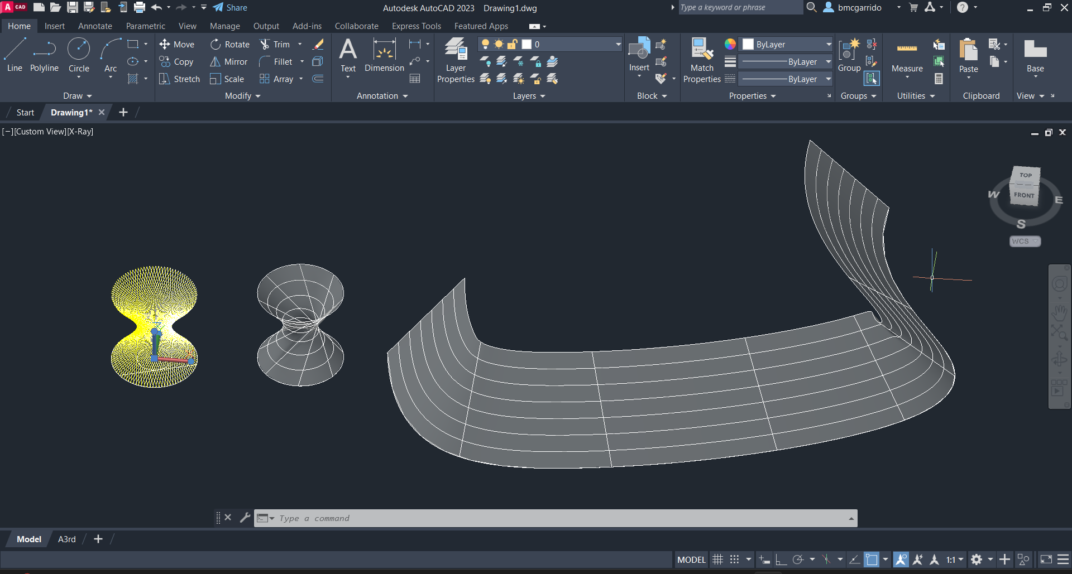Open the ByLayer color dropdown

pyautogui.click(x=829, y=45)
